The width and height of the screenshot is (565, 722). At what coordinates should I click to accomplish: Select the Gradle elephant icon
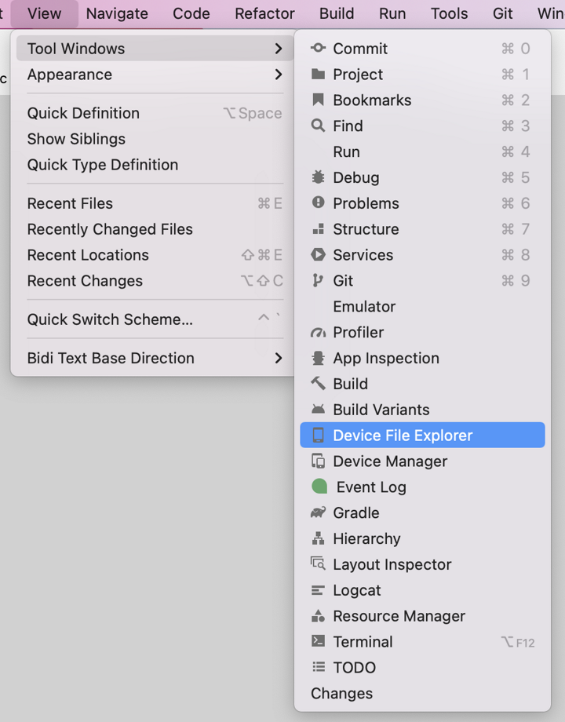click(x=319, y=512)
